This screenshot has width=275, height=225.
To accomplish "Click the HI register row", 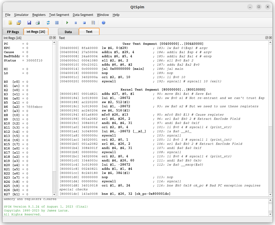I will point(16,69).
